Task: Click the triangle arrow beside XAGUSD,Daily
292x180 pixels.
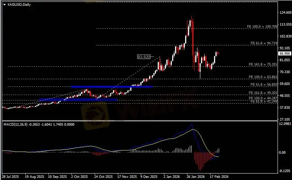Action: [x=5, y=5]
